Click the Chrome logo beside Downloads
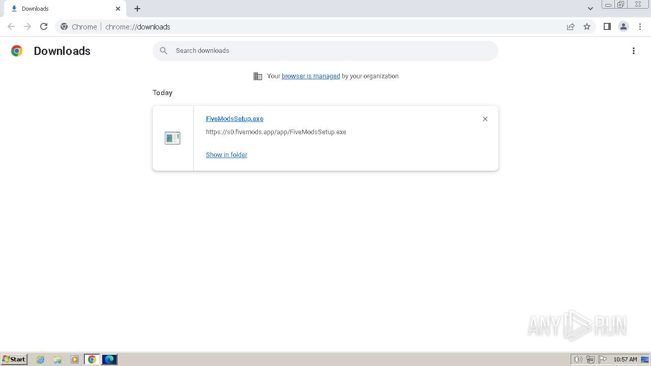The width and height of the screenshot is (651, 366). click(x=17, y=51)
